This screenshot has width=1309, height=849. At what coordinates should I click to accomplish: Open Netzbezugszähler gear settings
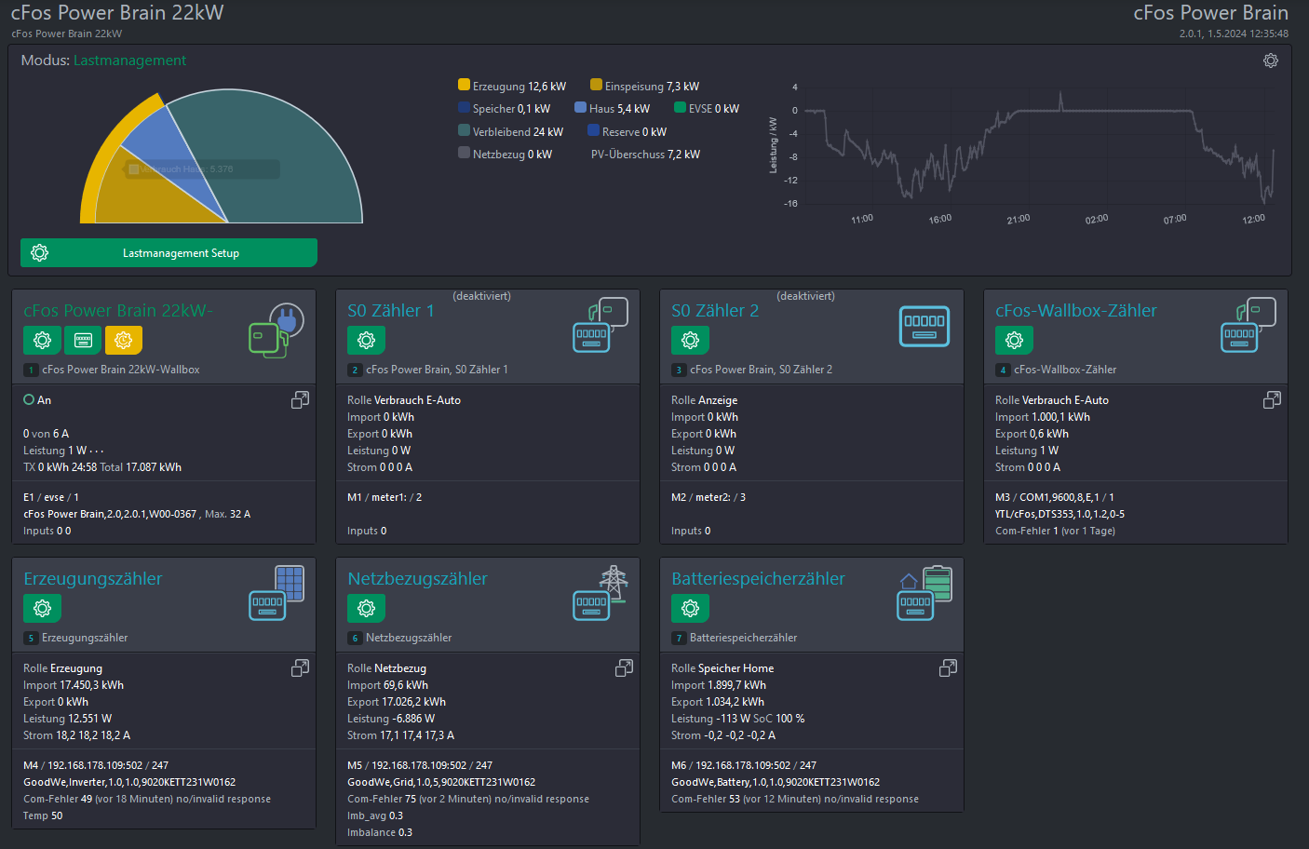366,609
